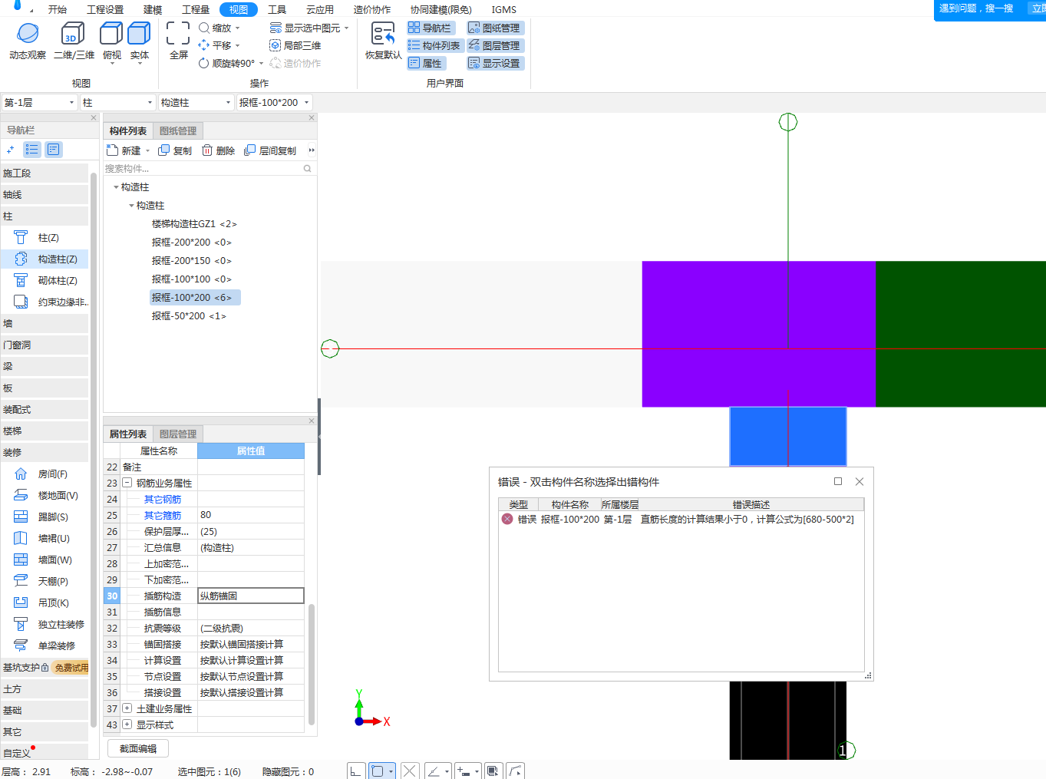Viewport: 1046px width, 779px height.
Task: Open the 图纸管理 tab beside 构件列表
Action: pos(178,131)
